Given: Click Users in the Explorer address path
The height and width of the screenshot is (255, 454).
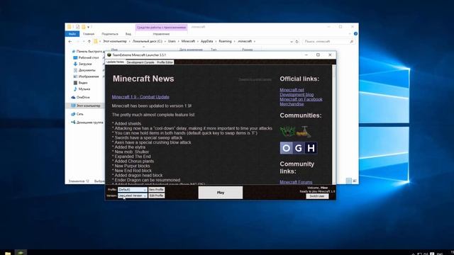Looking at the screenshot, I should click(172, 41).
